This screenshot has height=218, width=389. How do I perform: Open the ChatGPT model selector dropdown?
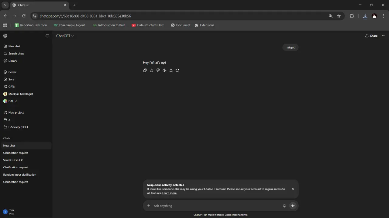coord(65,36)
